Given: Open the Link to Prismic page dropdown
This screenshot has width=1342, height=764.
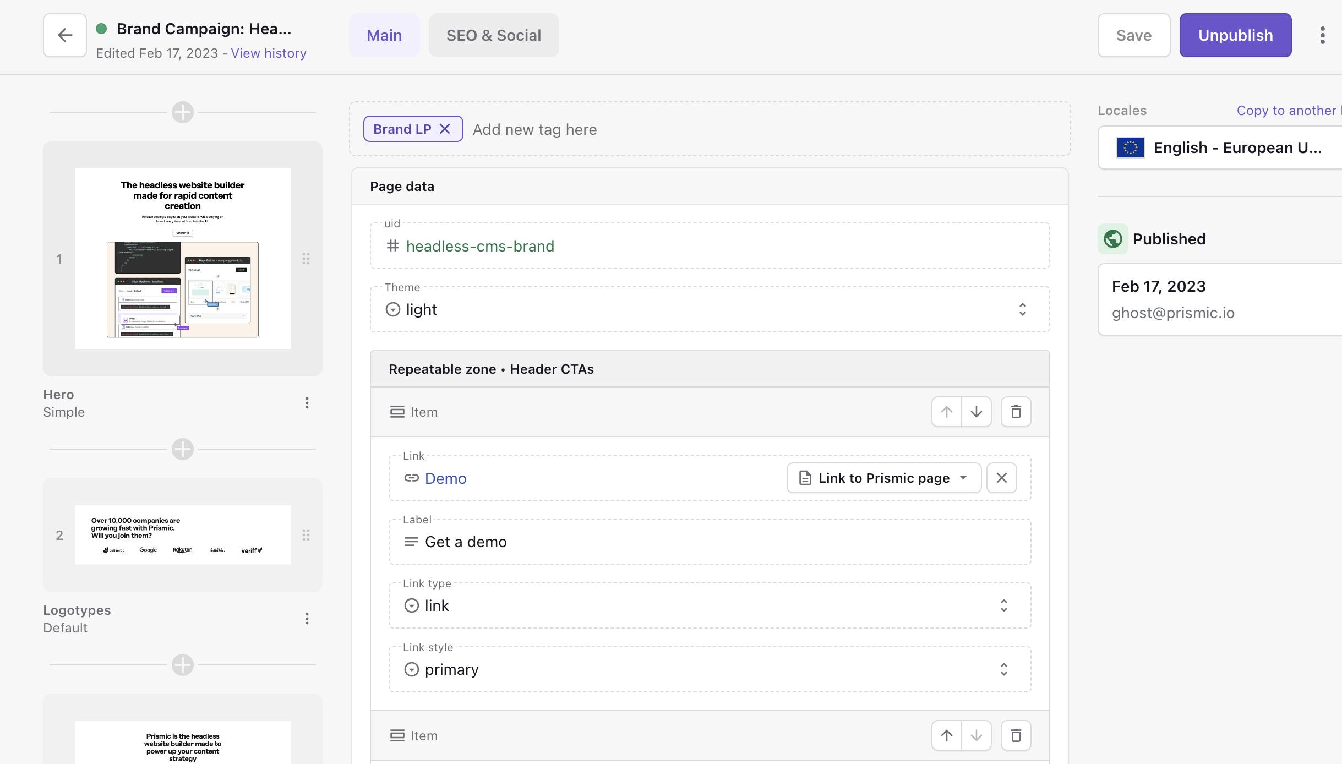Looking at the screenshot, I should 883,478.
